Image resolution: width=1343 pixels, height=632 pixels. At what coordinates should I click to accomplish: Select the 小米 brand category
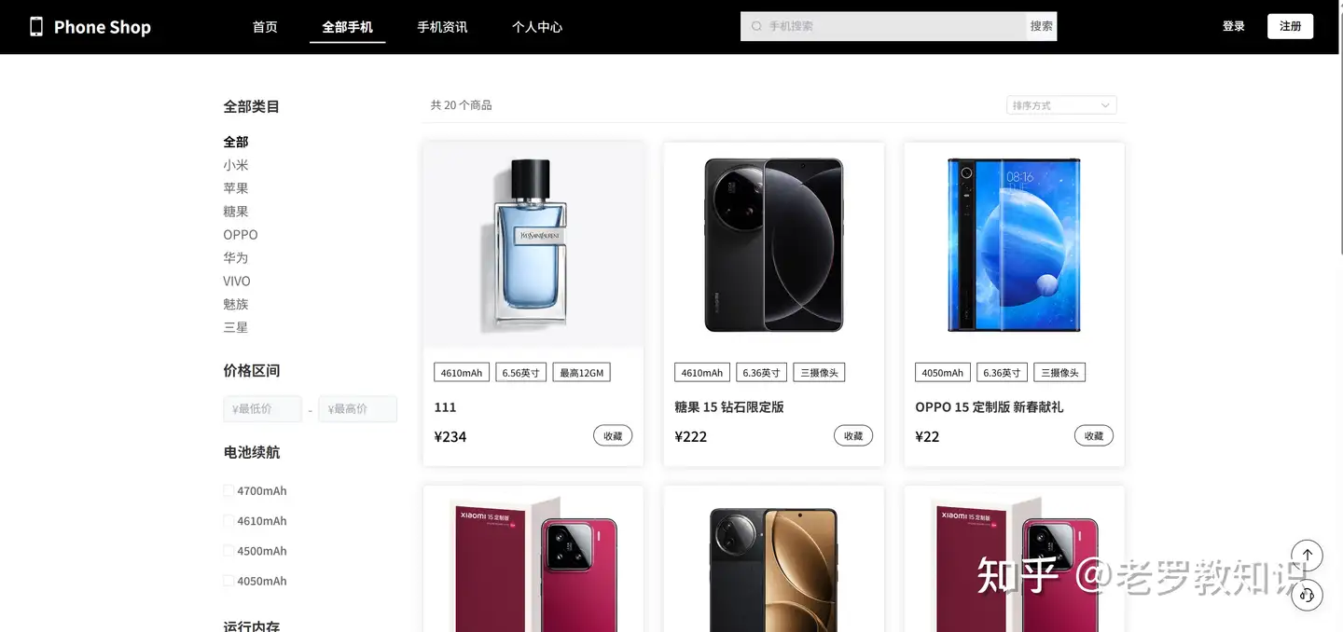tap(236, 165)
